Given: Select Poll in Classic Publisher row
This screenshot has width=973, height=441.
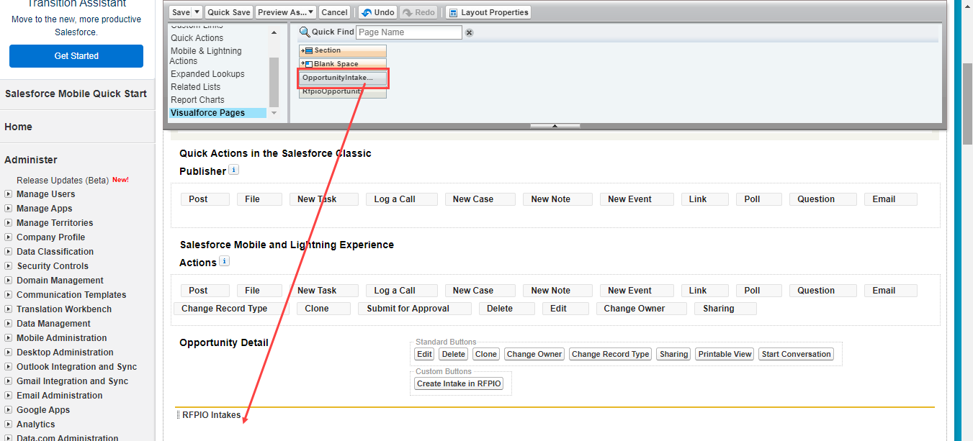Looking at the screenshot, I should (759, 199).
